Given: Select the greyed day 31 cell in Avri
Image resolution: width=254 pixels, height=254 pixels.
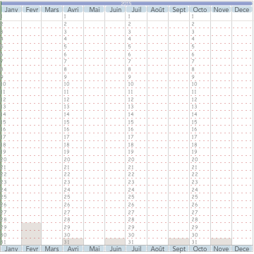Looking at the screenshot, I should 73,242.
